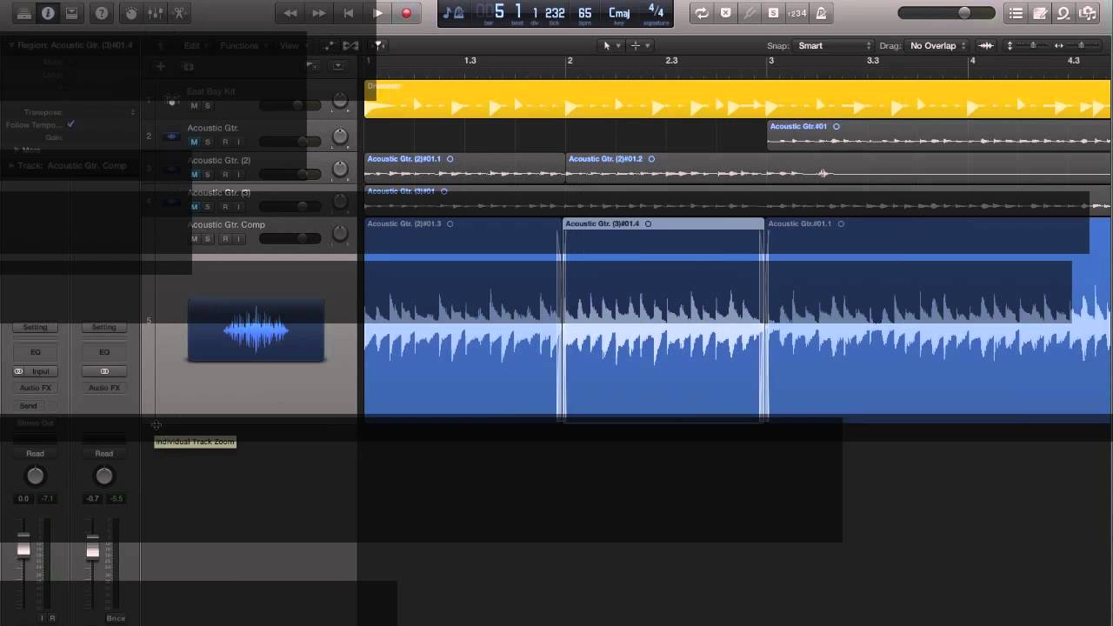The height and width of the screenshot is (626, 1113).
Task: Mute the Acoustic Gtr. track
Action: [194, 142]
